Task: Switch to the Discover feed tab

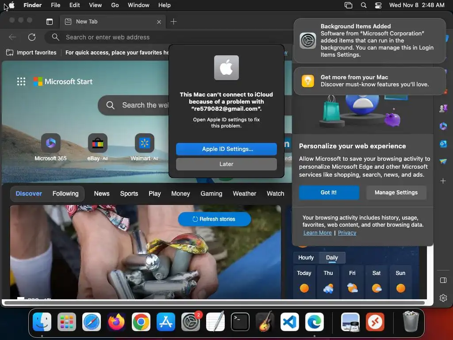Action: (x=29, y=194)
